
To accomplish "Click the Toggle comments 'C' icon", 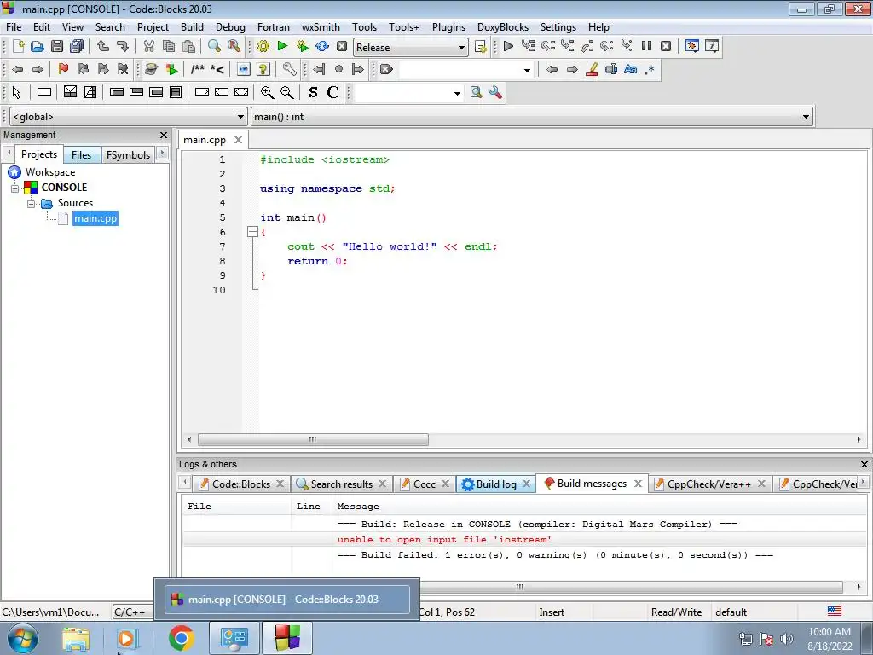I will (333, 92).
